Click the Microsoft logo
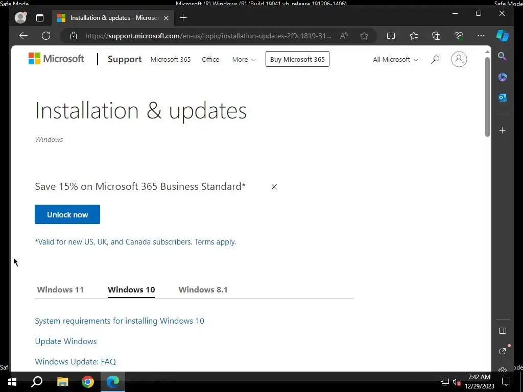The width and height of the screenshot is (523, 392). [x=56, y=59]
